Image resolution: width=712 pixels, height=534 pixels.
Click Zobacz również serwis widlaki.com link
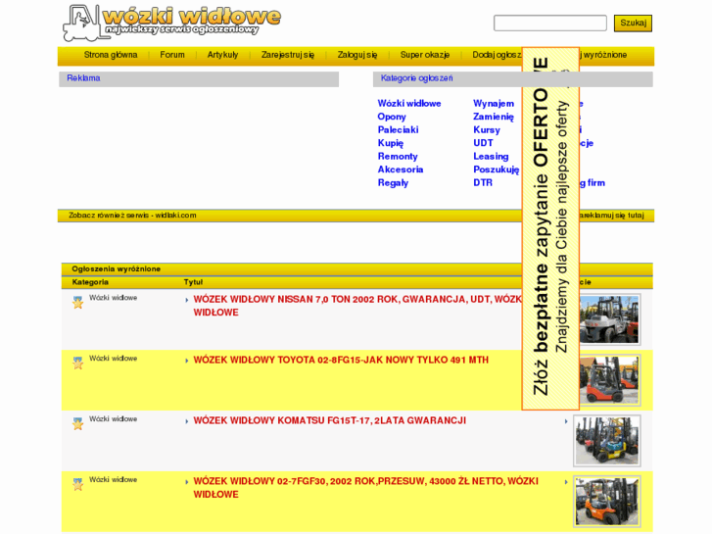[132, 216]
